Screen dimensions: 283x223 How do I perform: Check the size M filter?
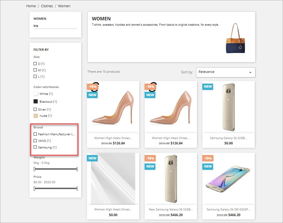click(35, 70)
